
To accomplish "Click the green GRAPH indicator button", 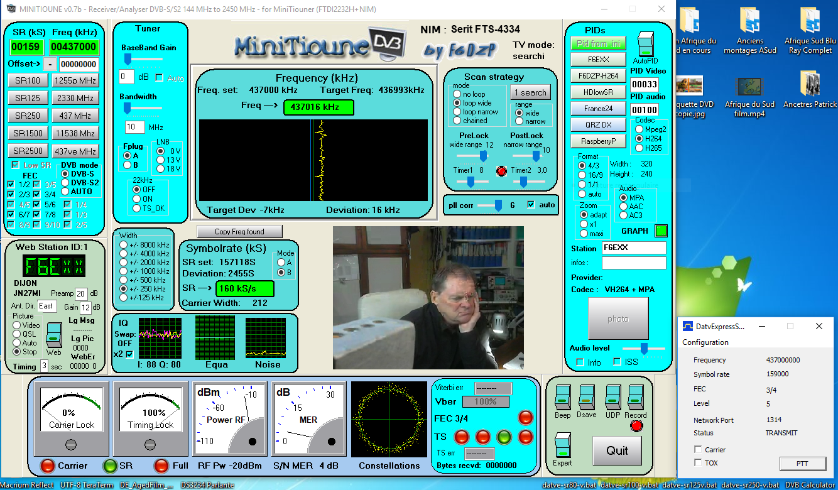I will 660,231.
